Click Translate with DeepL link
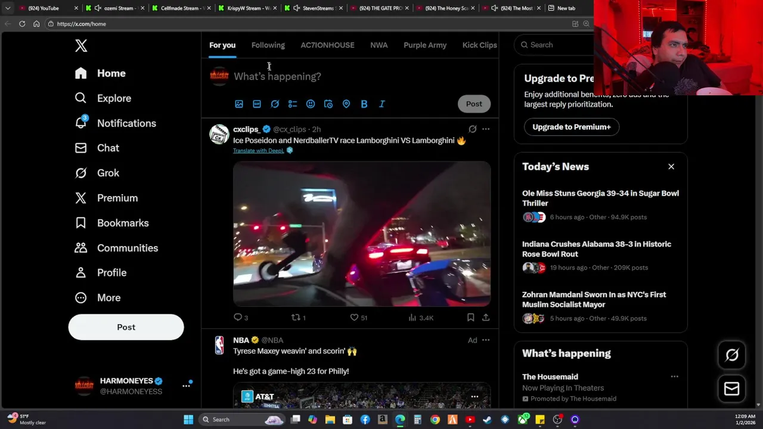The image size is (763, 429). point(259,151)
